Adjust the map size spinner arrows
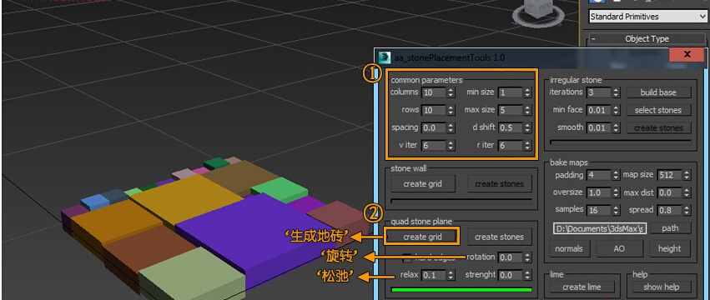This screenshot has height=300, width=710. (x=687, y=175)
